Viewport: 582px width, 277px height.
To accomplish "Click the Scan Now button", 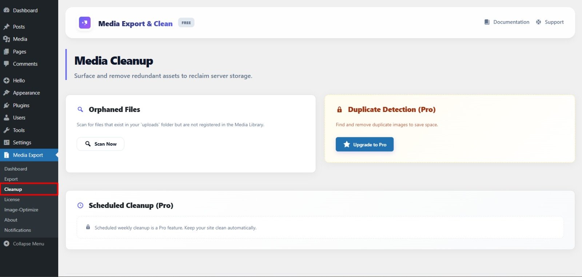I will 100,144.
